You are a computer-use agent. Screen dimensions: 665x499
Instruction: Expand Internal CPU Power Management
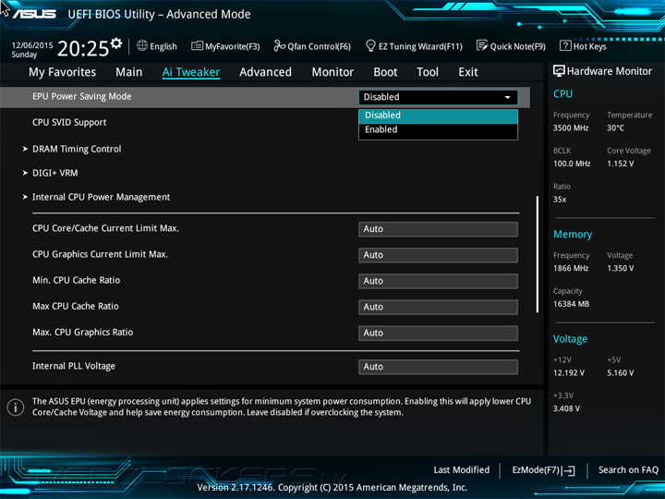tap(101, 197)
